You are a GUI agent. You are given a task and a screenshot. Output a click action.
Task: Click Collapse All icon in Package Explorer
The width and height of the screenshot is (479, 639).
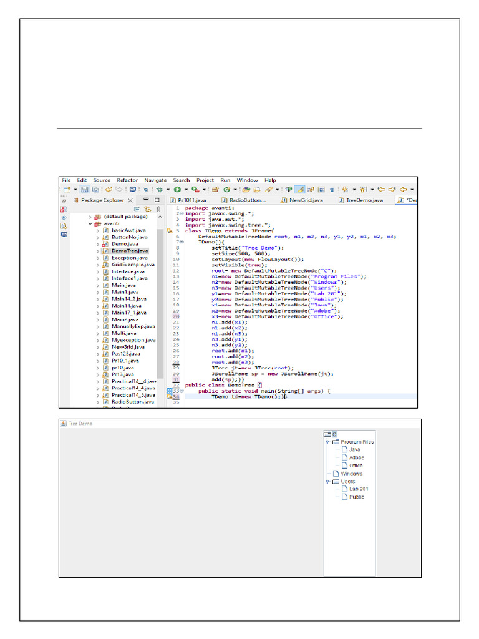coord(137,209)
